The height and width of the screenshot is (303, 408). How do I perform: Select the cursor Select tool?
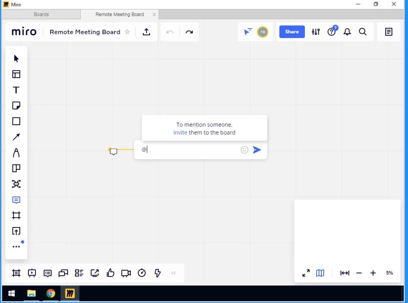[16, 59]
